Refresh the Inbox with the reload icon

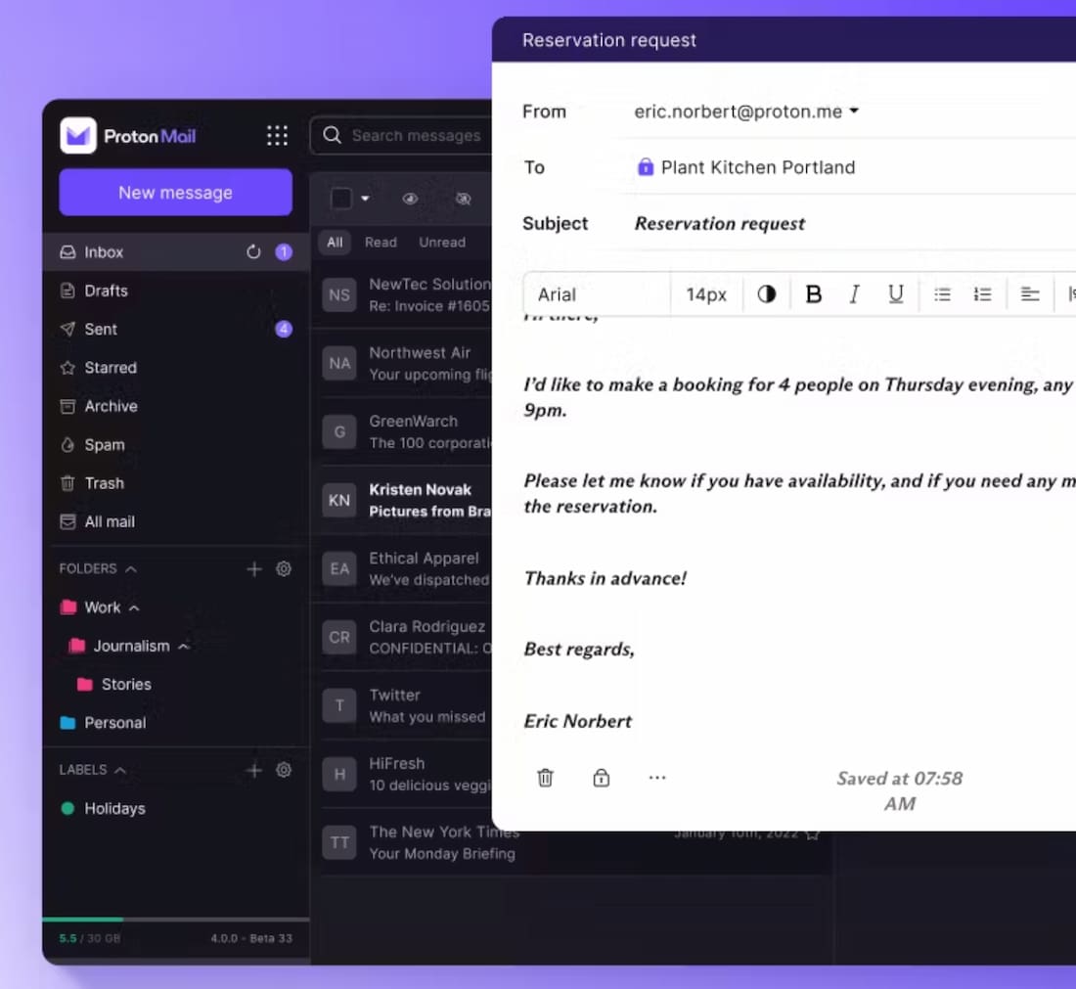tap(253, 251)
